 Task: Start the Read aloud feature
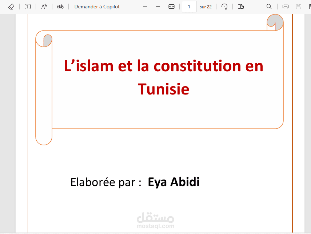44,7
